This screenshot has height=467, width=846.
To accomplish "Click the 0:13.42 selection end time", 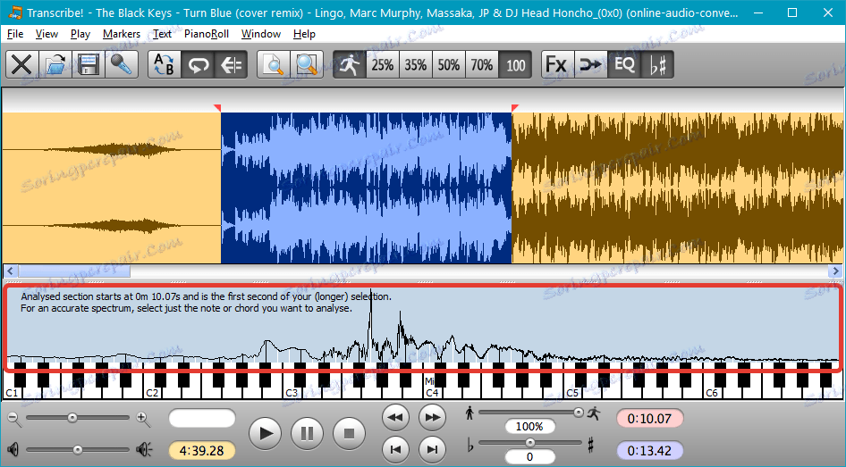I will tap(649, 450).
